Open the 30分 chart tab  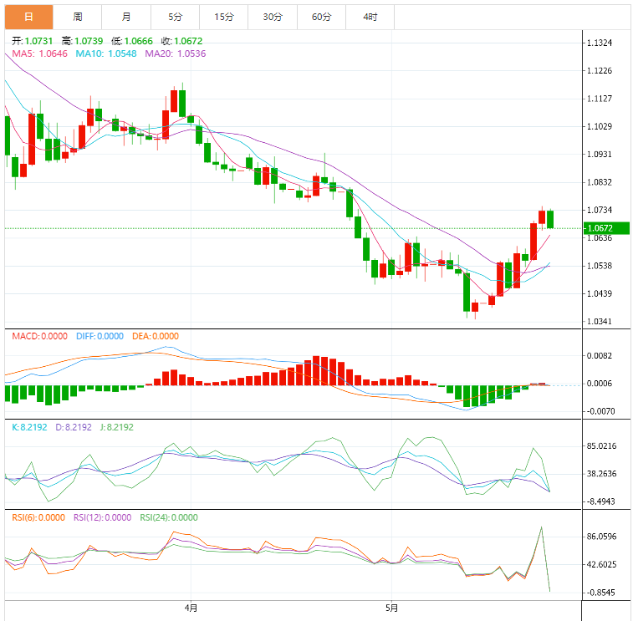click(x=273, y=17)
